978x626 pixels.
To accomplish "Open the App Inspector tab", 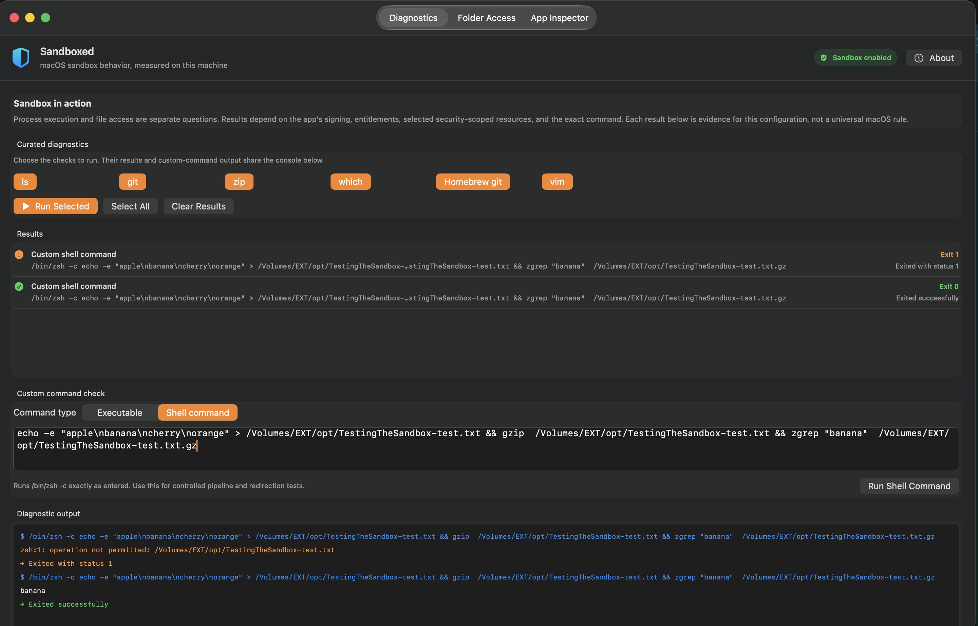I will [x=559, y=18].
